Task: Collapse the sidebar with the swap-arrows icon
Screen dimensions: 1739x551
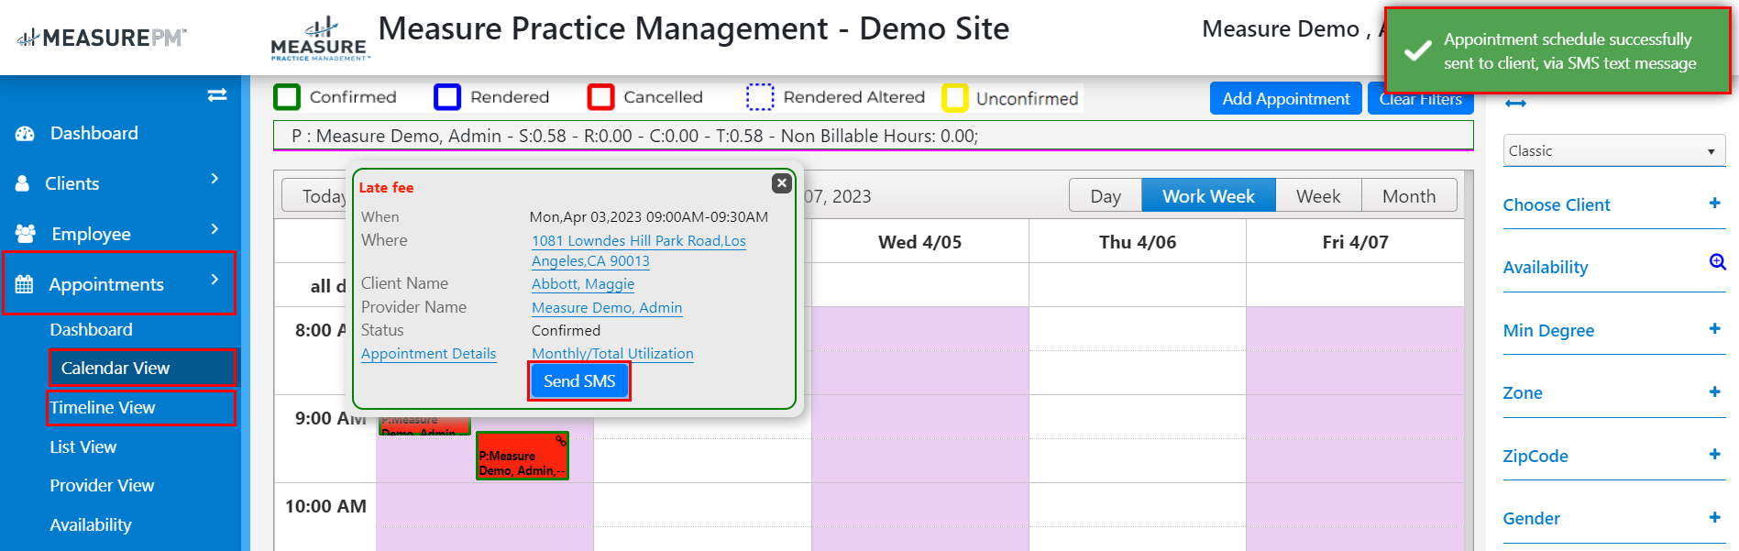Action: coord(217,95)
